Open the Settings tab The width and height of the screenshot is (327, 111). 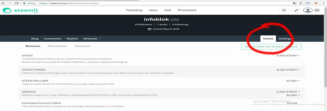(x=285, y=39)
